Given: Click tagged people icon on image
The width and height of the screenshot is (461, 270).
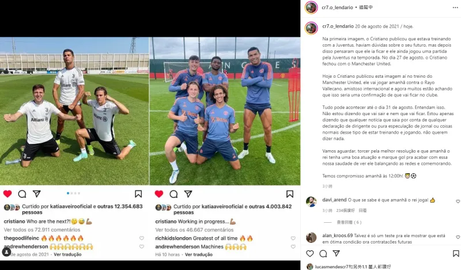Looking at the screenshot, I should 6,252.
